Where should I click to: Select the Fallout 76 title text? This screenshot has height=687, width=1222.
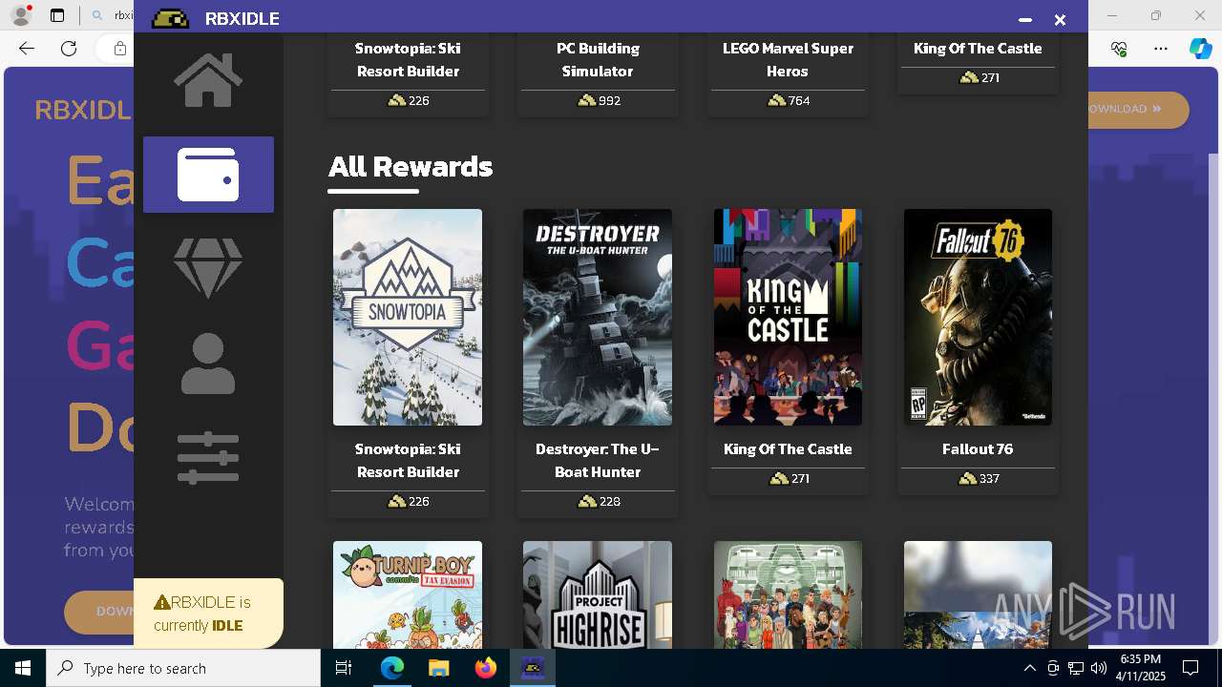(x=978, y=448)
